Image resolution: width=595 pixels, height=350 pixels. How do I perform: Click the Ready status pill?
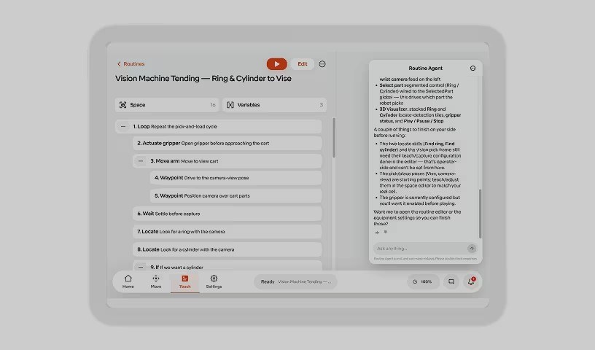295,281
